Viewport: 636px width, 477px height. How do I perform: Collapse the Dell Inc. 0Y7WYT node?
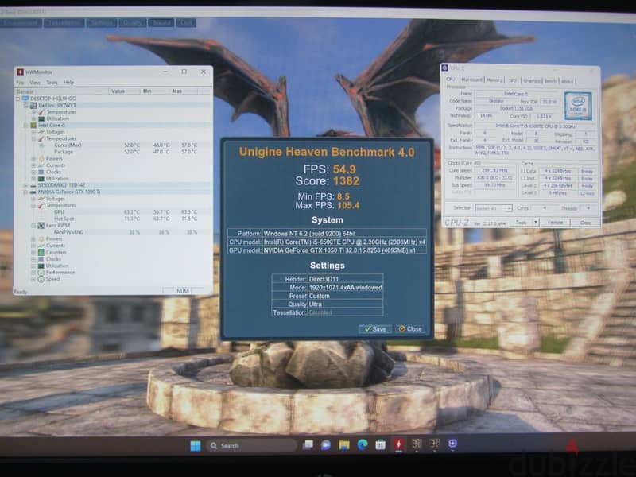coord(25,106)
